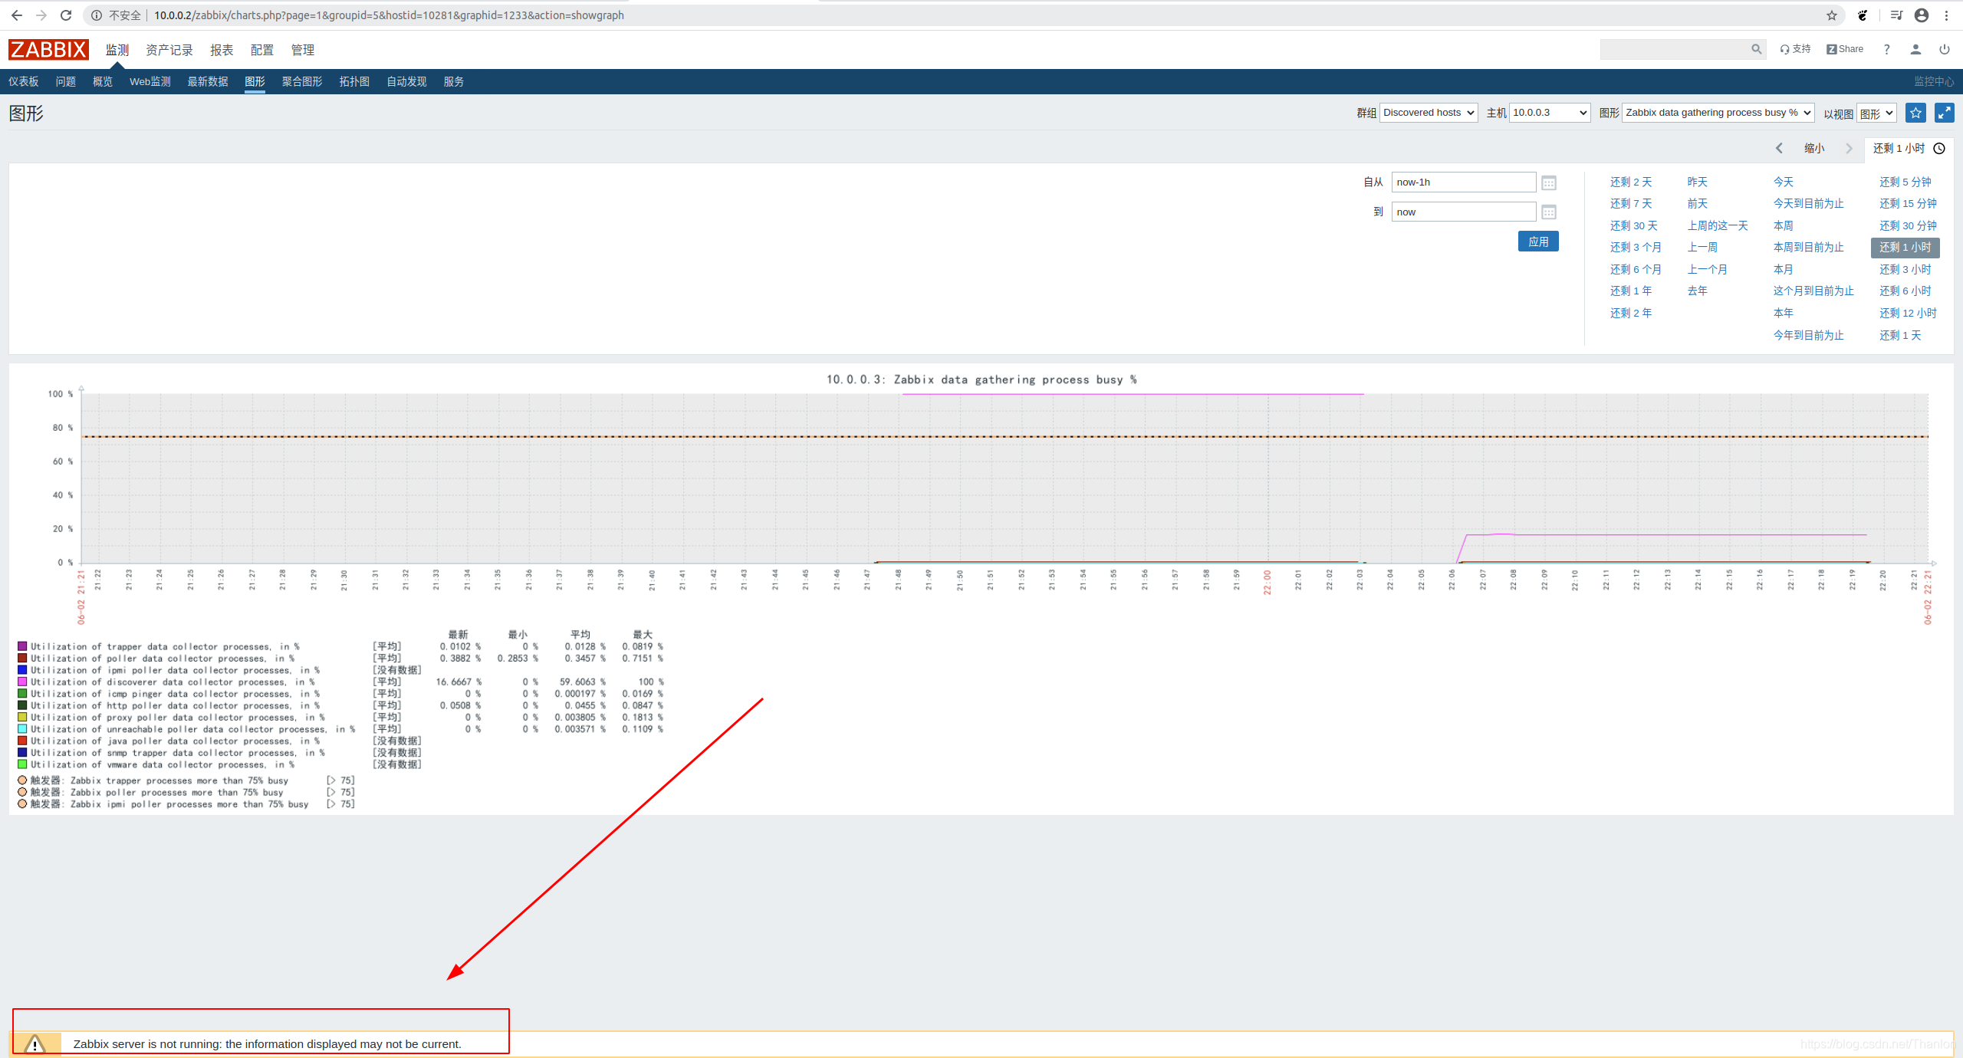Open calendar picker for 到 field
The image size is (1963, 1058).
pos(1549,212)
